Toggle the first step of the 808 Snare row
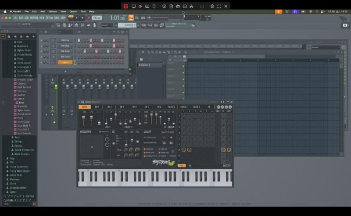This screenshot has height=216, width=351. point(79,57)
